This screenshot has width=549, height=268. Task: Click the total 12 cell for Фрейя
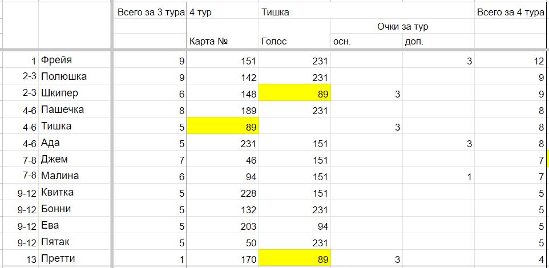pyautogui.click(x=511, y=60)
